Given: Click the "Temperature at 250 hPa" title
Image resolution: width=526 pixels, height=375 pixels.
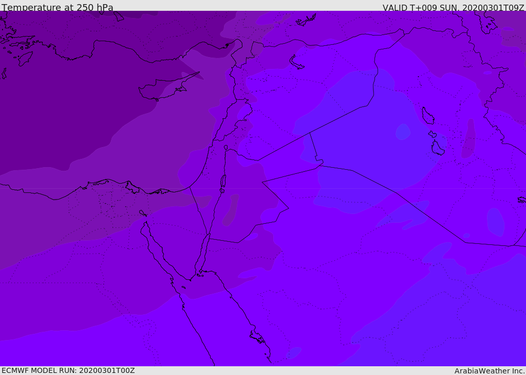Looking at the screenshot, I should 58,8.
